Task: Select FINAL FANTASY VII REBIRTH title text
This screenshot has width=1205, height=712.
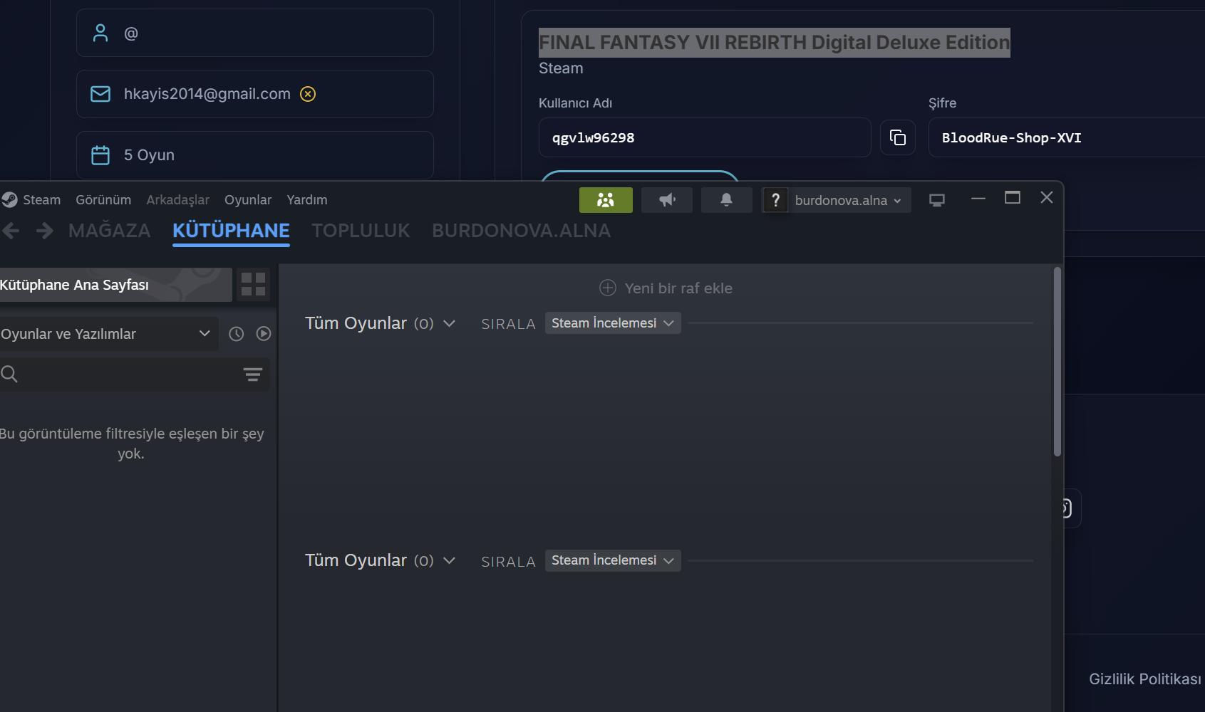Action: point(774,43)
